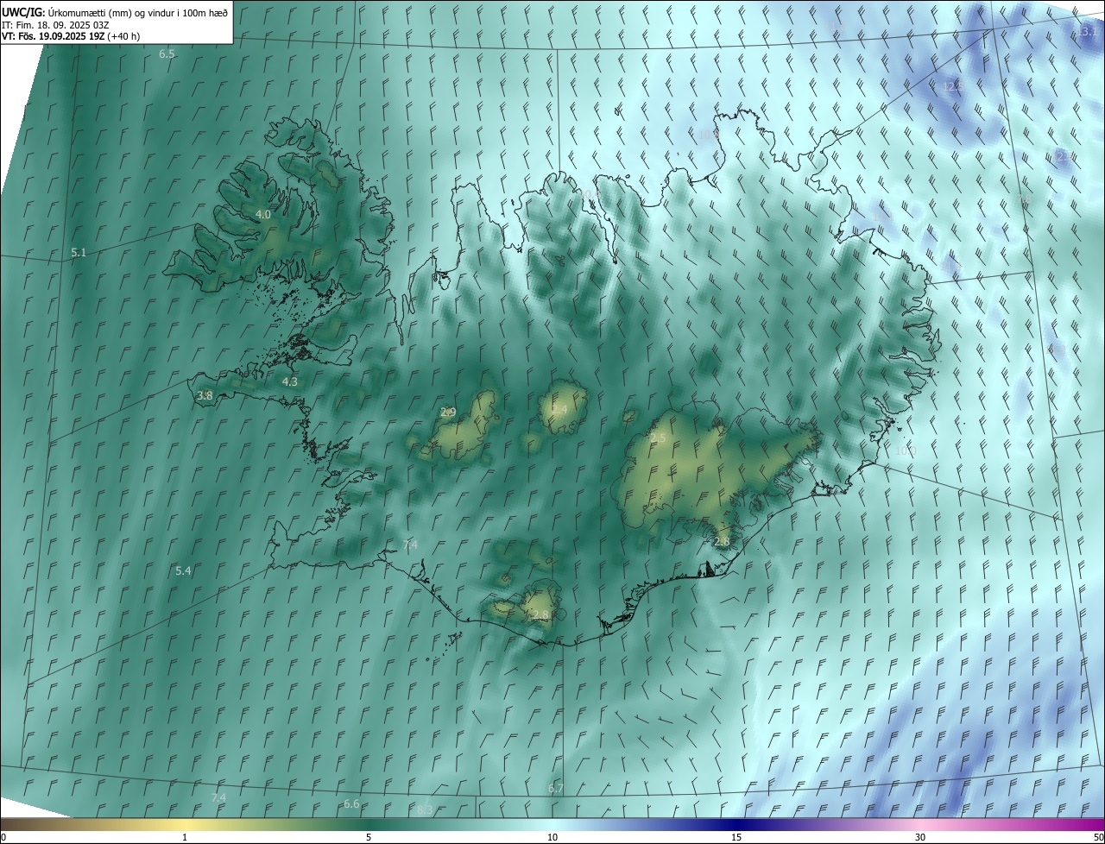Click the '10.0' value label on the map
The width and height of the screenshot is (1105, 844).
tap(906, 450)
